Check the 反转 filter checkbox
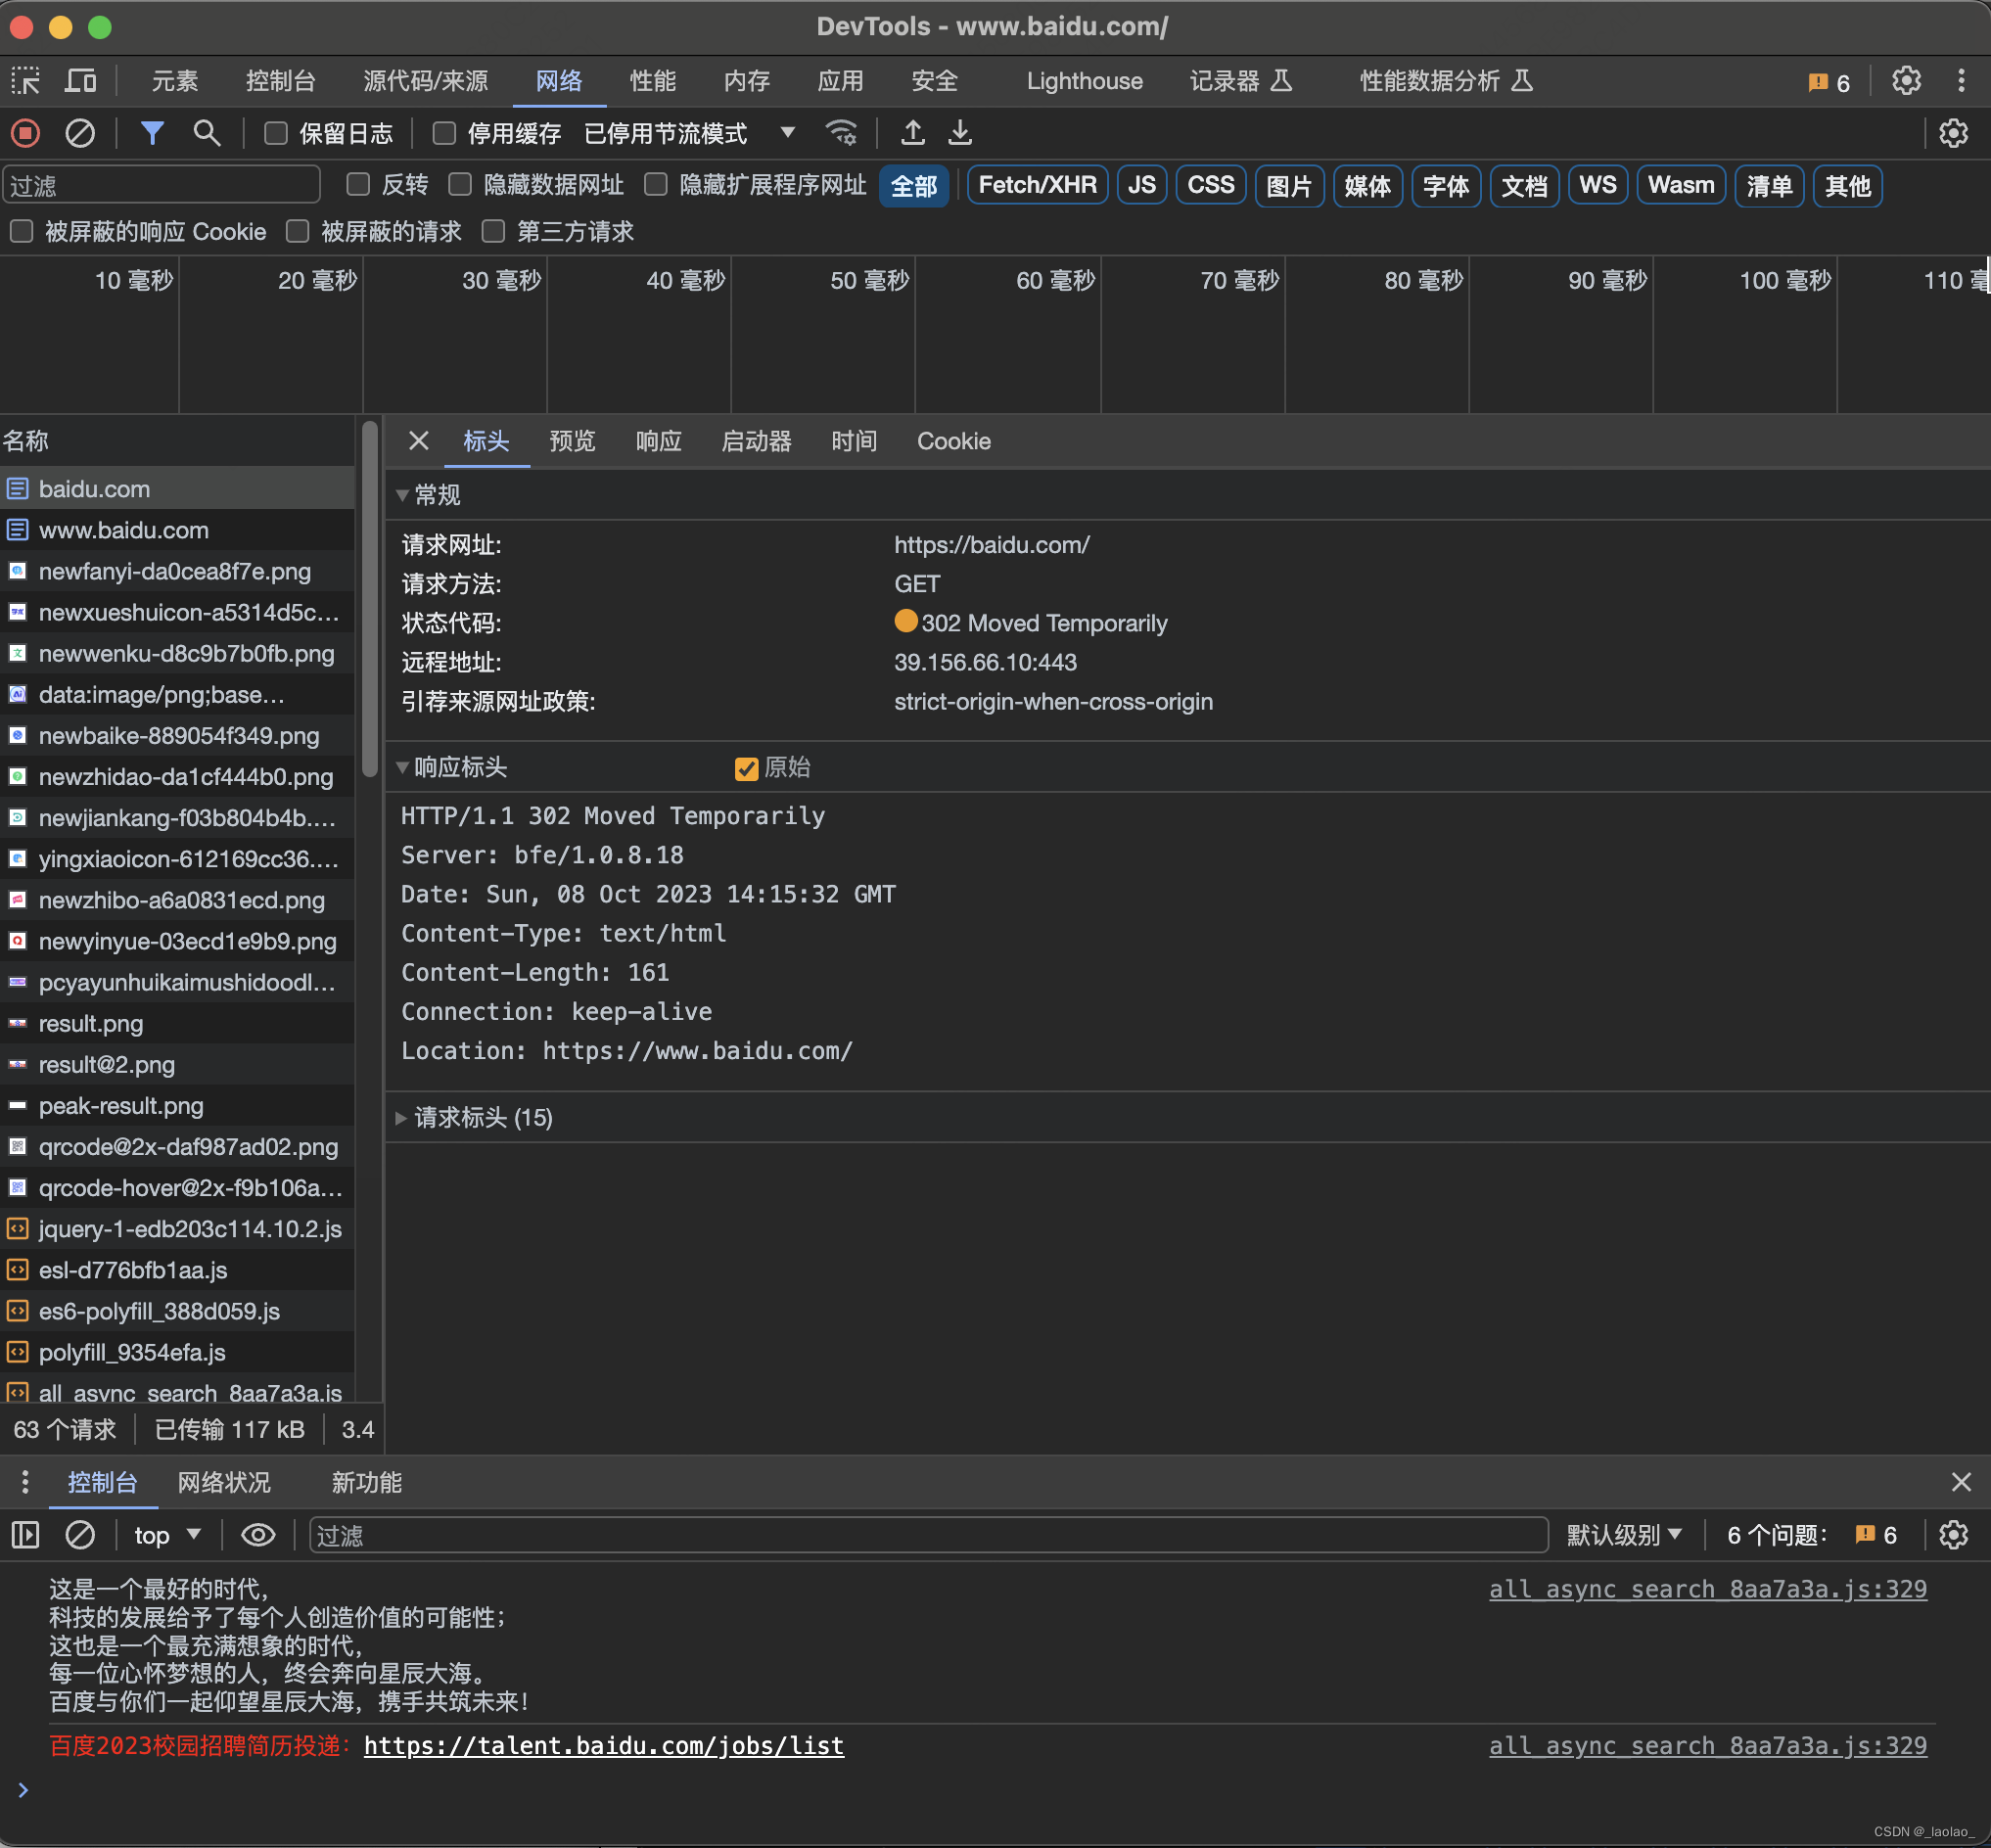The image size is (1991, 1848). pos(358,185)
